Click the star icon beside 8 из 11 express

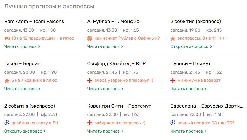(x=173, y=38)
